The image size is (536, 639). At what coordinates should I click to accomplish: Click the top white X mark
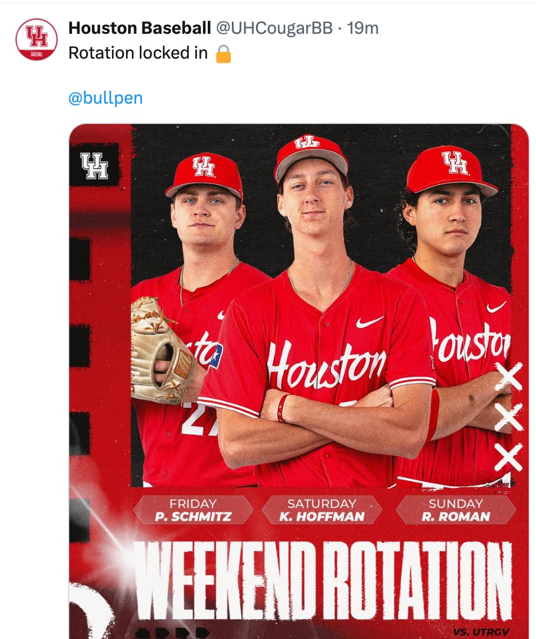(508, 376)
